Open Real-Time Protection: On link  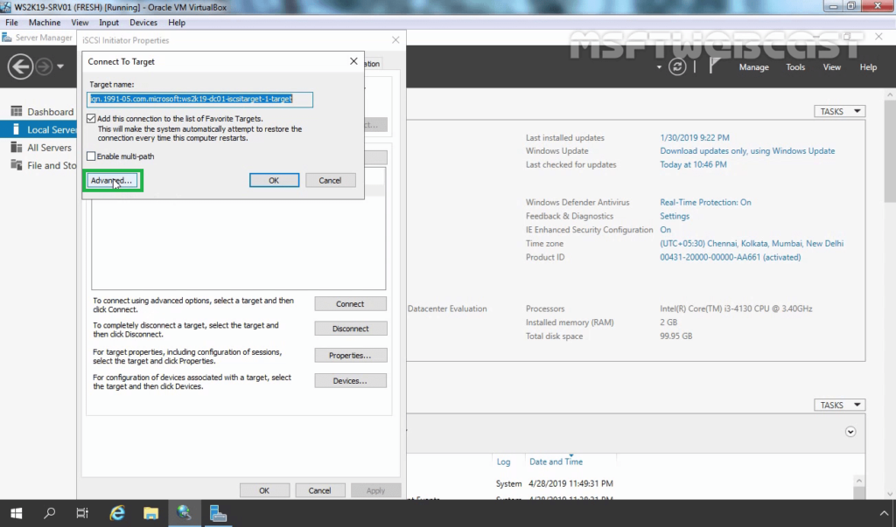point(706,202)
